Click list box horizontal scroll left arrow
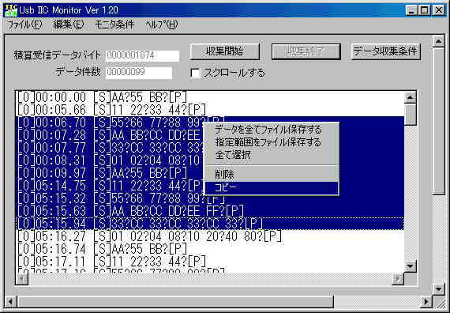The width and height of the screenshot is (450, 313). click(21, 278)
